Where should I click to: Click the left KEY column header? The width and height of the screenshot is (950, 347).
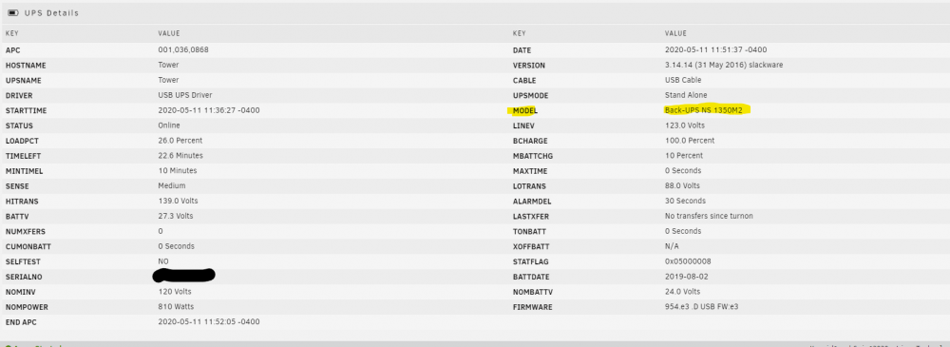pyautogui.click(x=11, y=33)
